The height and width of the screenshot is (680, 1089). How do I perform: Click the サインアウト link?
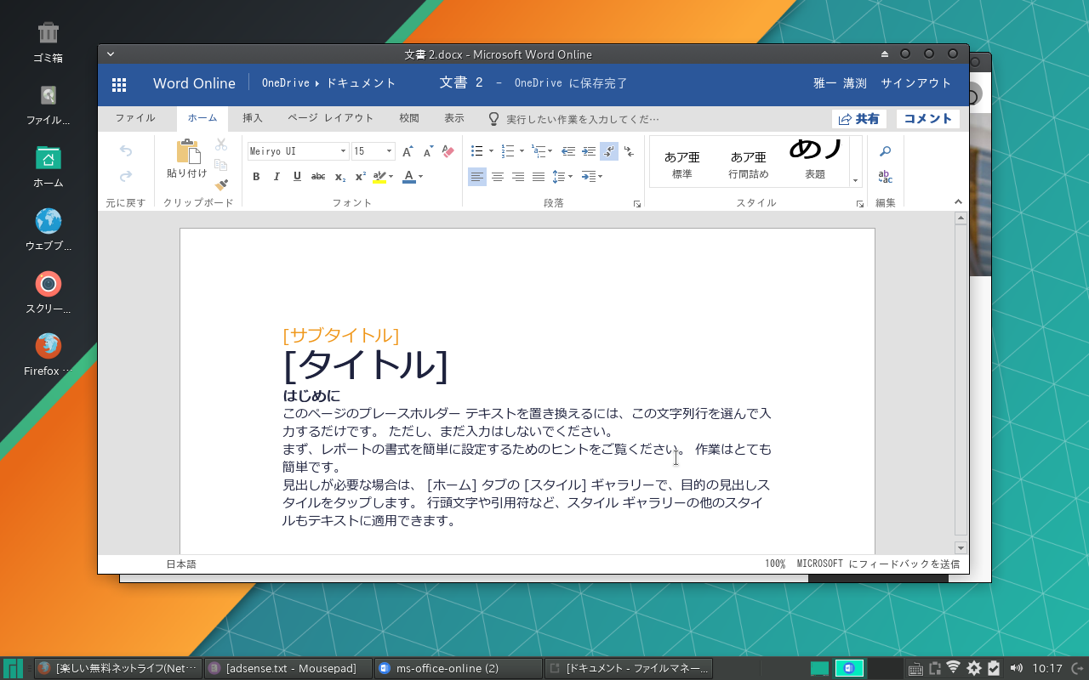916,83
